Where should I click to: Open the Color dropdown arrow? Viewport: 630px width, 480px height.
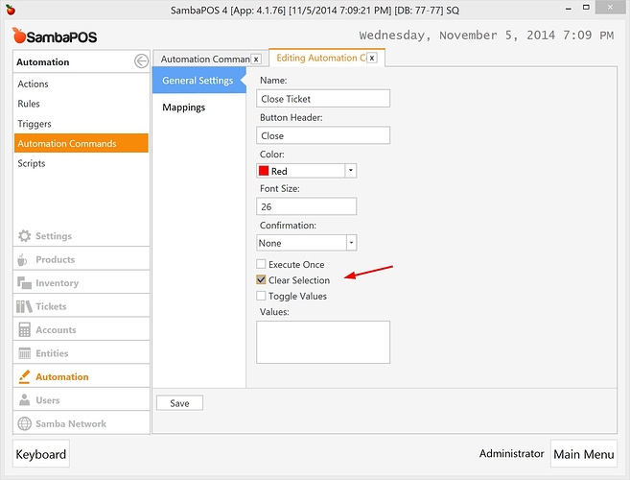pyautogui.click(x=350, y=171)
